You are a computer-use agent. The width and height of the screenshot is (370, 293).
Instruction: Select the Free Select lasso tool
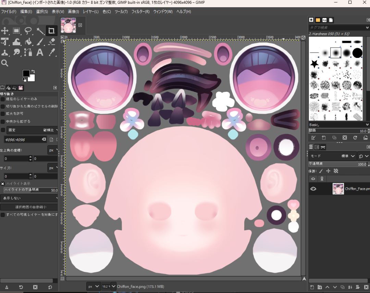(x=28, y=31)
